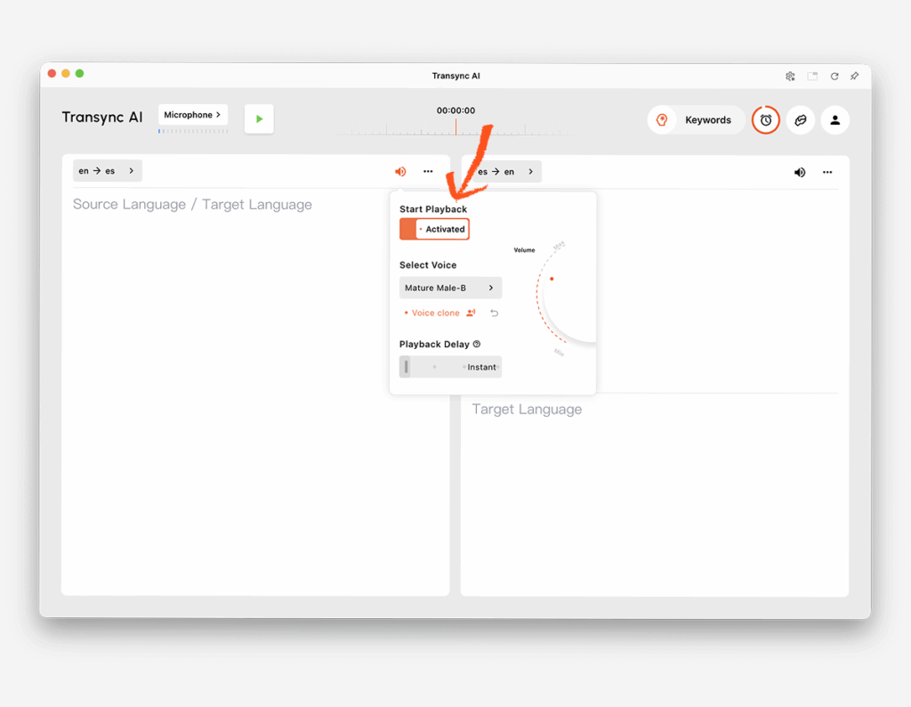Click the microphone input level meter
The image size is (911, 707).
193,132
